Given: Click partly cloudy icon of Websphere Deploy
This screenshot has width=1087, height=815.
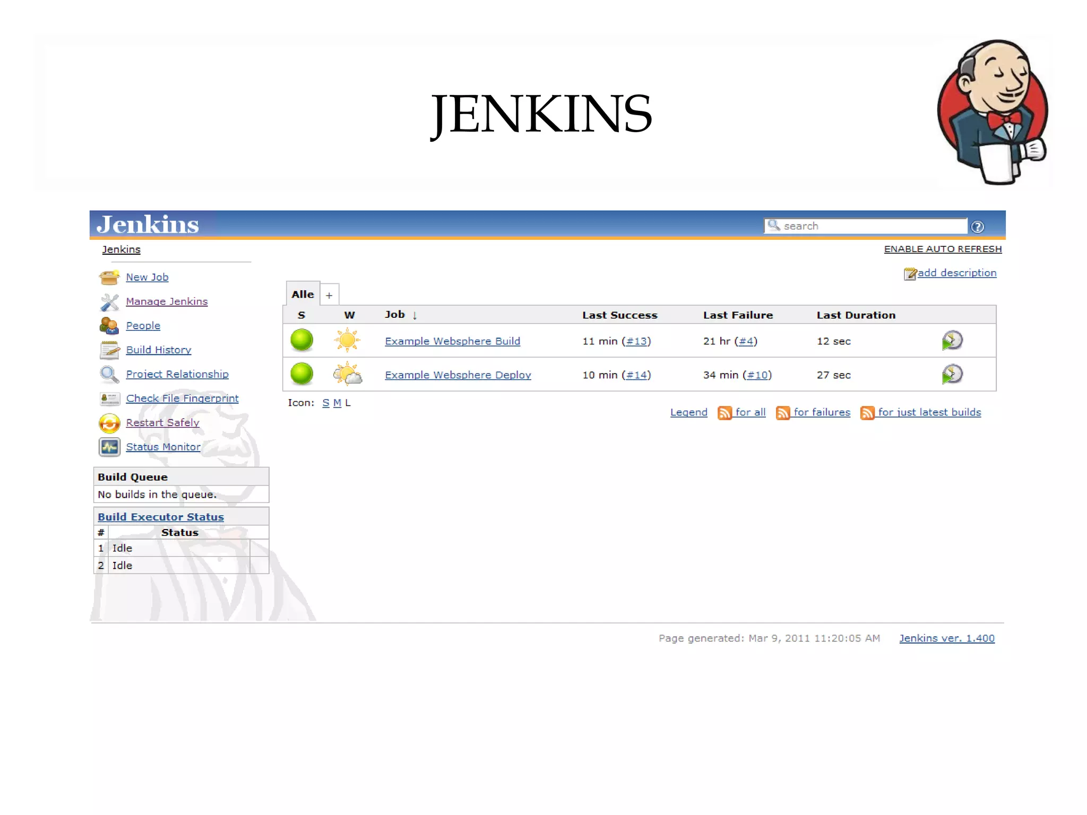Looking at the screenshot, I should [347, 374].
